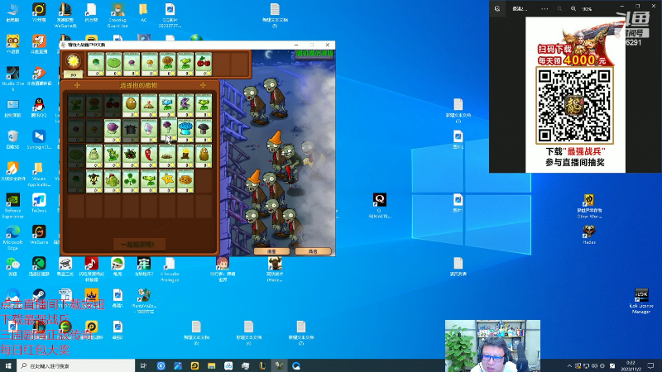Remove Puff-shroom from the top seed tray
The width and height of the screenshot is (662, 372).
(x=132, y=64)
